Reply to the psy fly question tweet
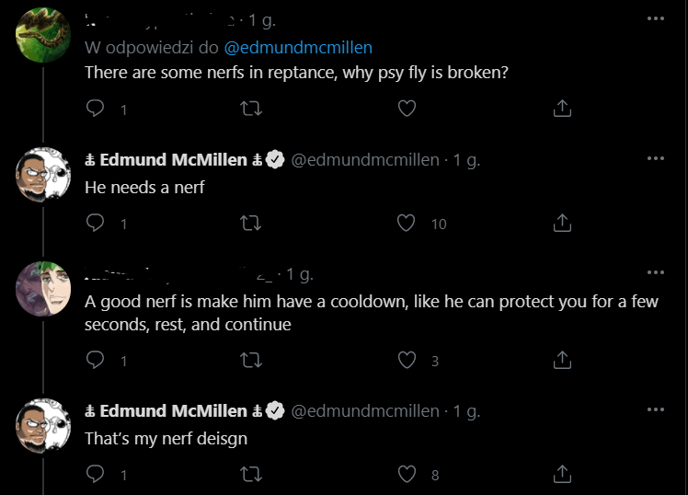Screen dimensions: 688x495 coord(96,109)
